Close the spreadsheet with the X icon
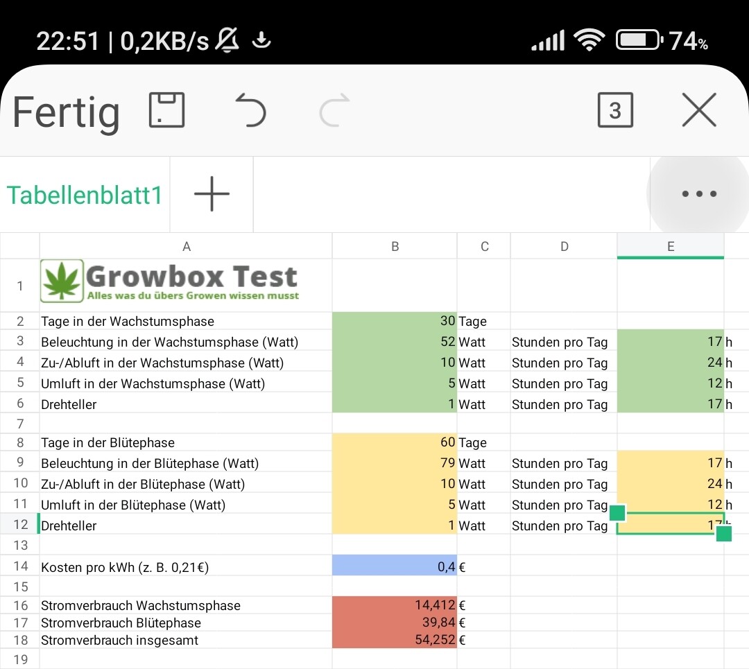 pyautogui.click(x=698, y=110)
